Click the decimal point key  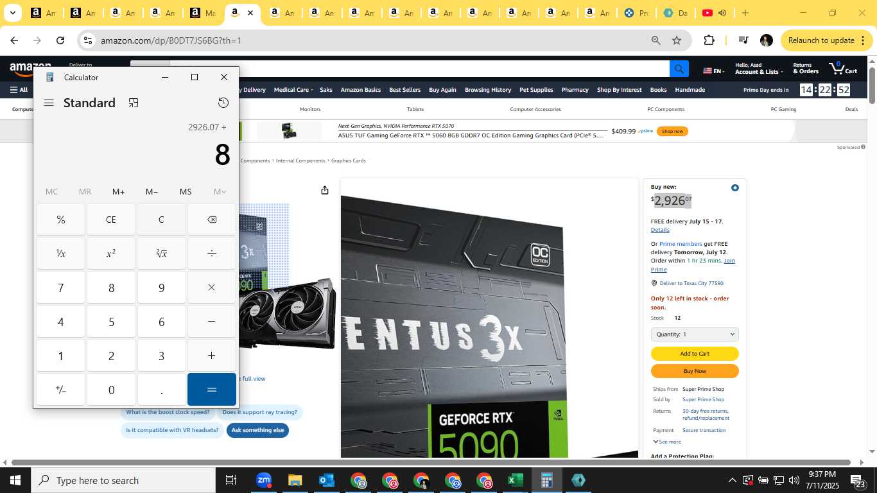coord(161,390)
